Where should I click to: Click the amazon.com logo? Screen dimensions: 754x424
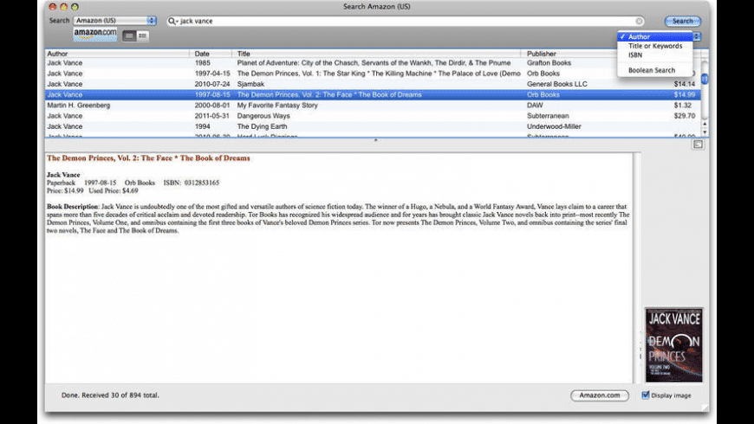(x=94, y=34)
